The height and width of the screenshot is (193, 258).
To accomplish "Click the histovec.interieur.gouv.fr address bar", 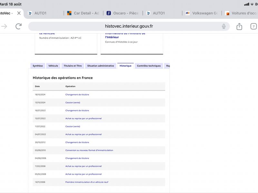I will (x=129, y=26).
